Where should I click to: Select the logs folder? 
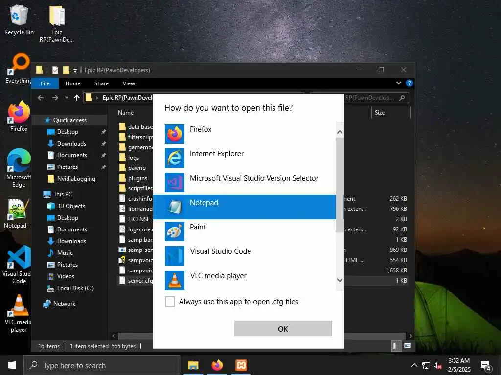pos(134,158)
